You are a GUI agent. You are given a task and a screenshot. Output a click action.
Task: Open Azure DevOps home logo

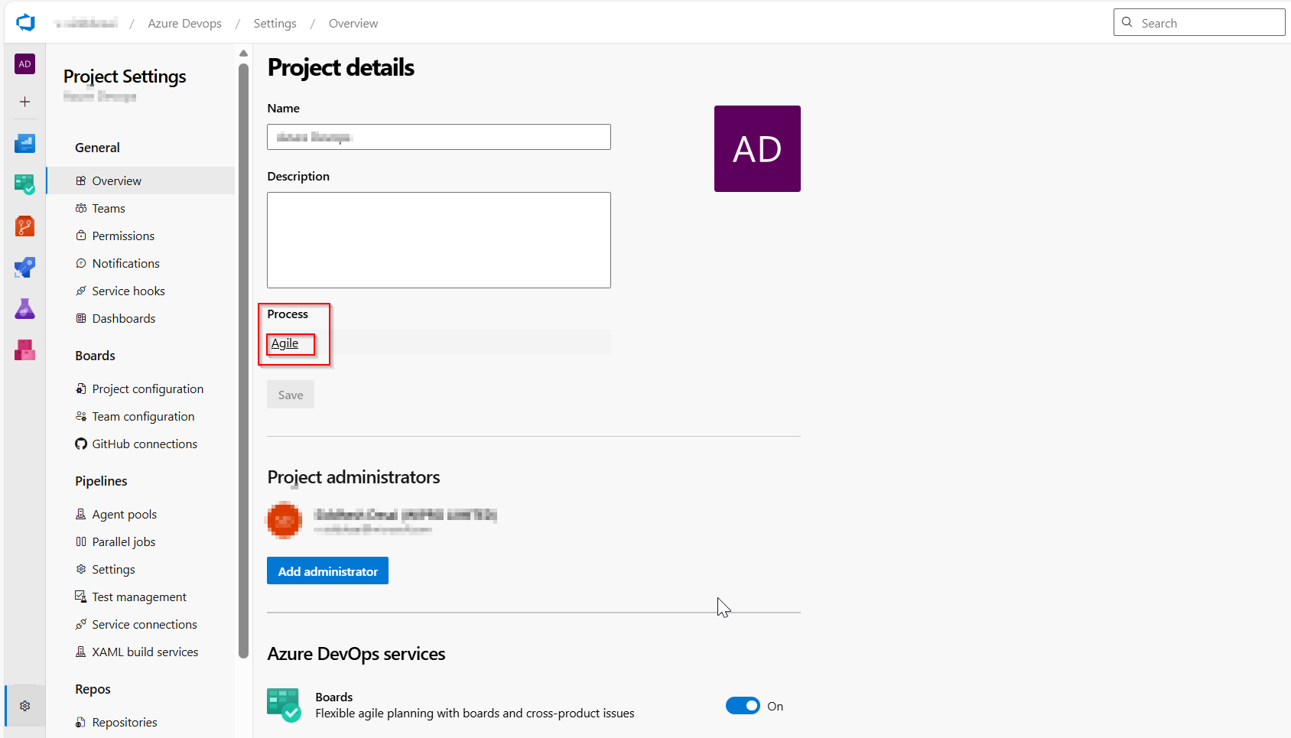25,23
